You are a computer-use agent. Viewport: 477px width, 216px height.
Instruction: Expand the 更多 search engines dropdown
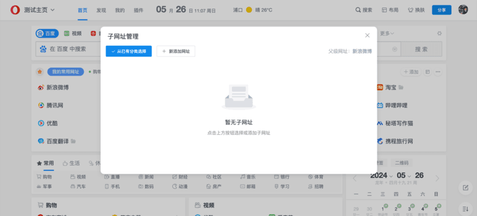click(x=387, y=33)
